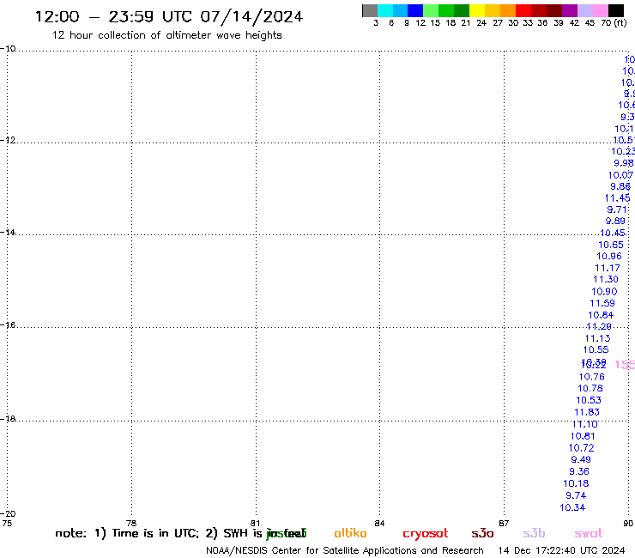Select the yellow swatch in the color legend

coord(477,10)
